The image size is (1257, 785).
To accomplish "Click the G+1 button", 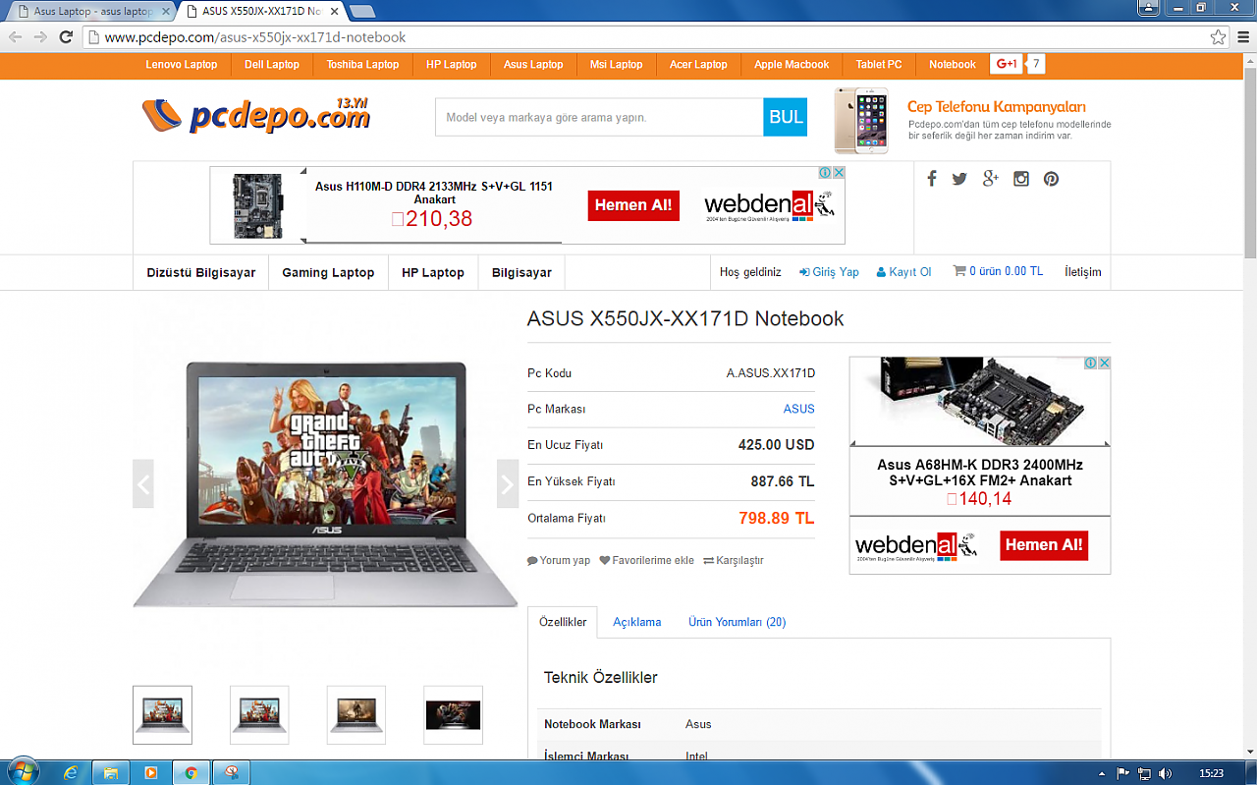I will 1006,64.
